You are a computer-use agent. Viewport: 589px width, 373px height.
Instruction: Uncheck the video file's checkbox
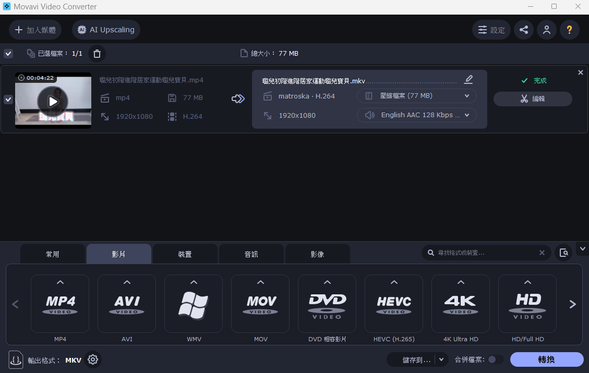point(8,100)
